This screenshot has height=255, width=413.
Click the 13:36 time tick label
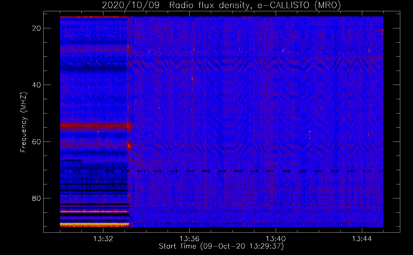coord(189,239)
